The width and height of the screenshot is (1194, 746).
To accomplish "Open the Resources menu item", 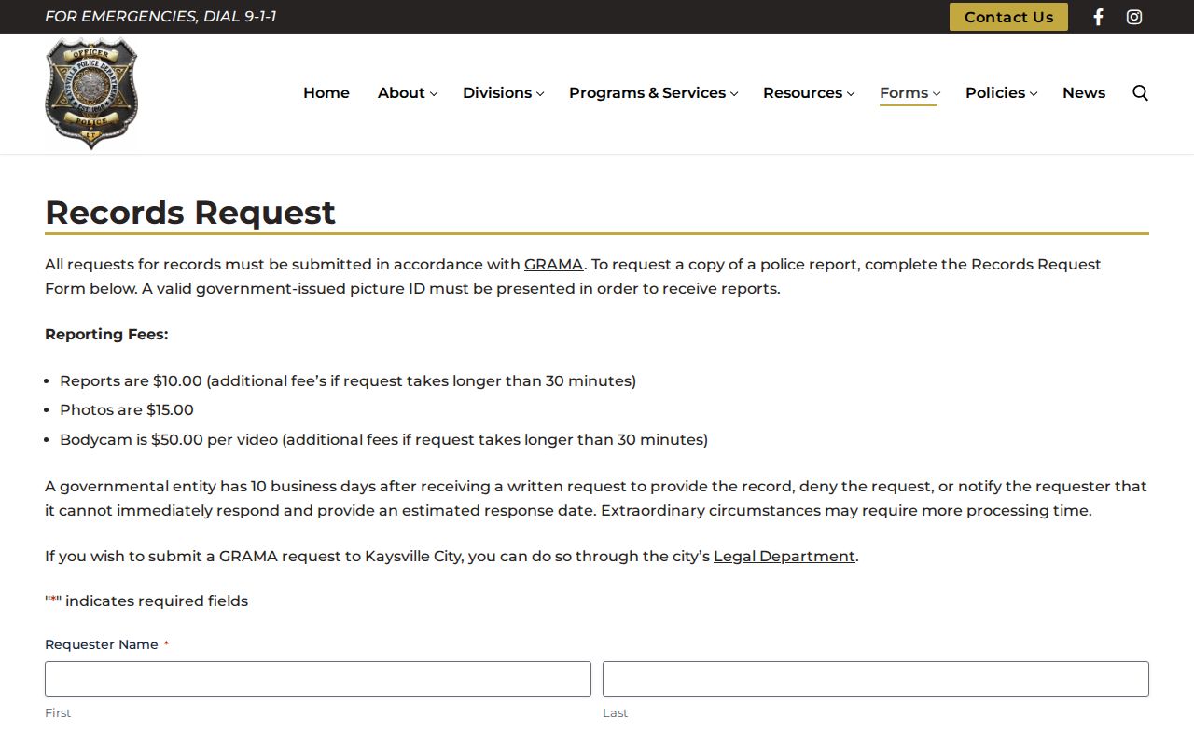I will [802, 92].
